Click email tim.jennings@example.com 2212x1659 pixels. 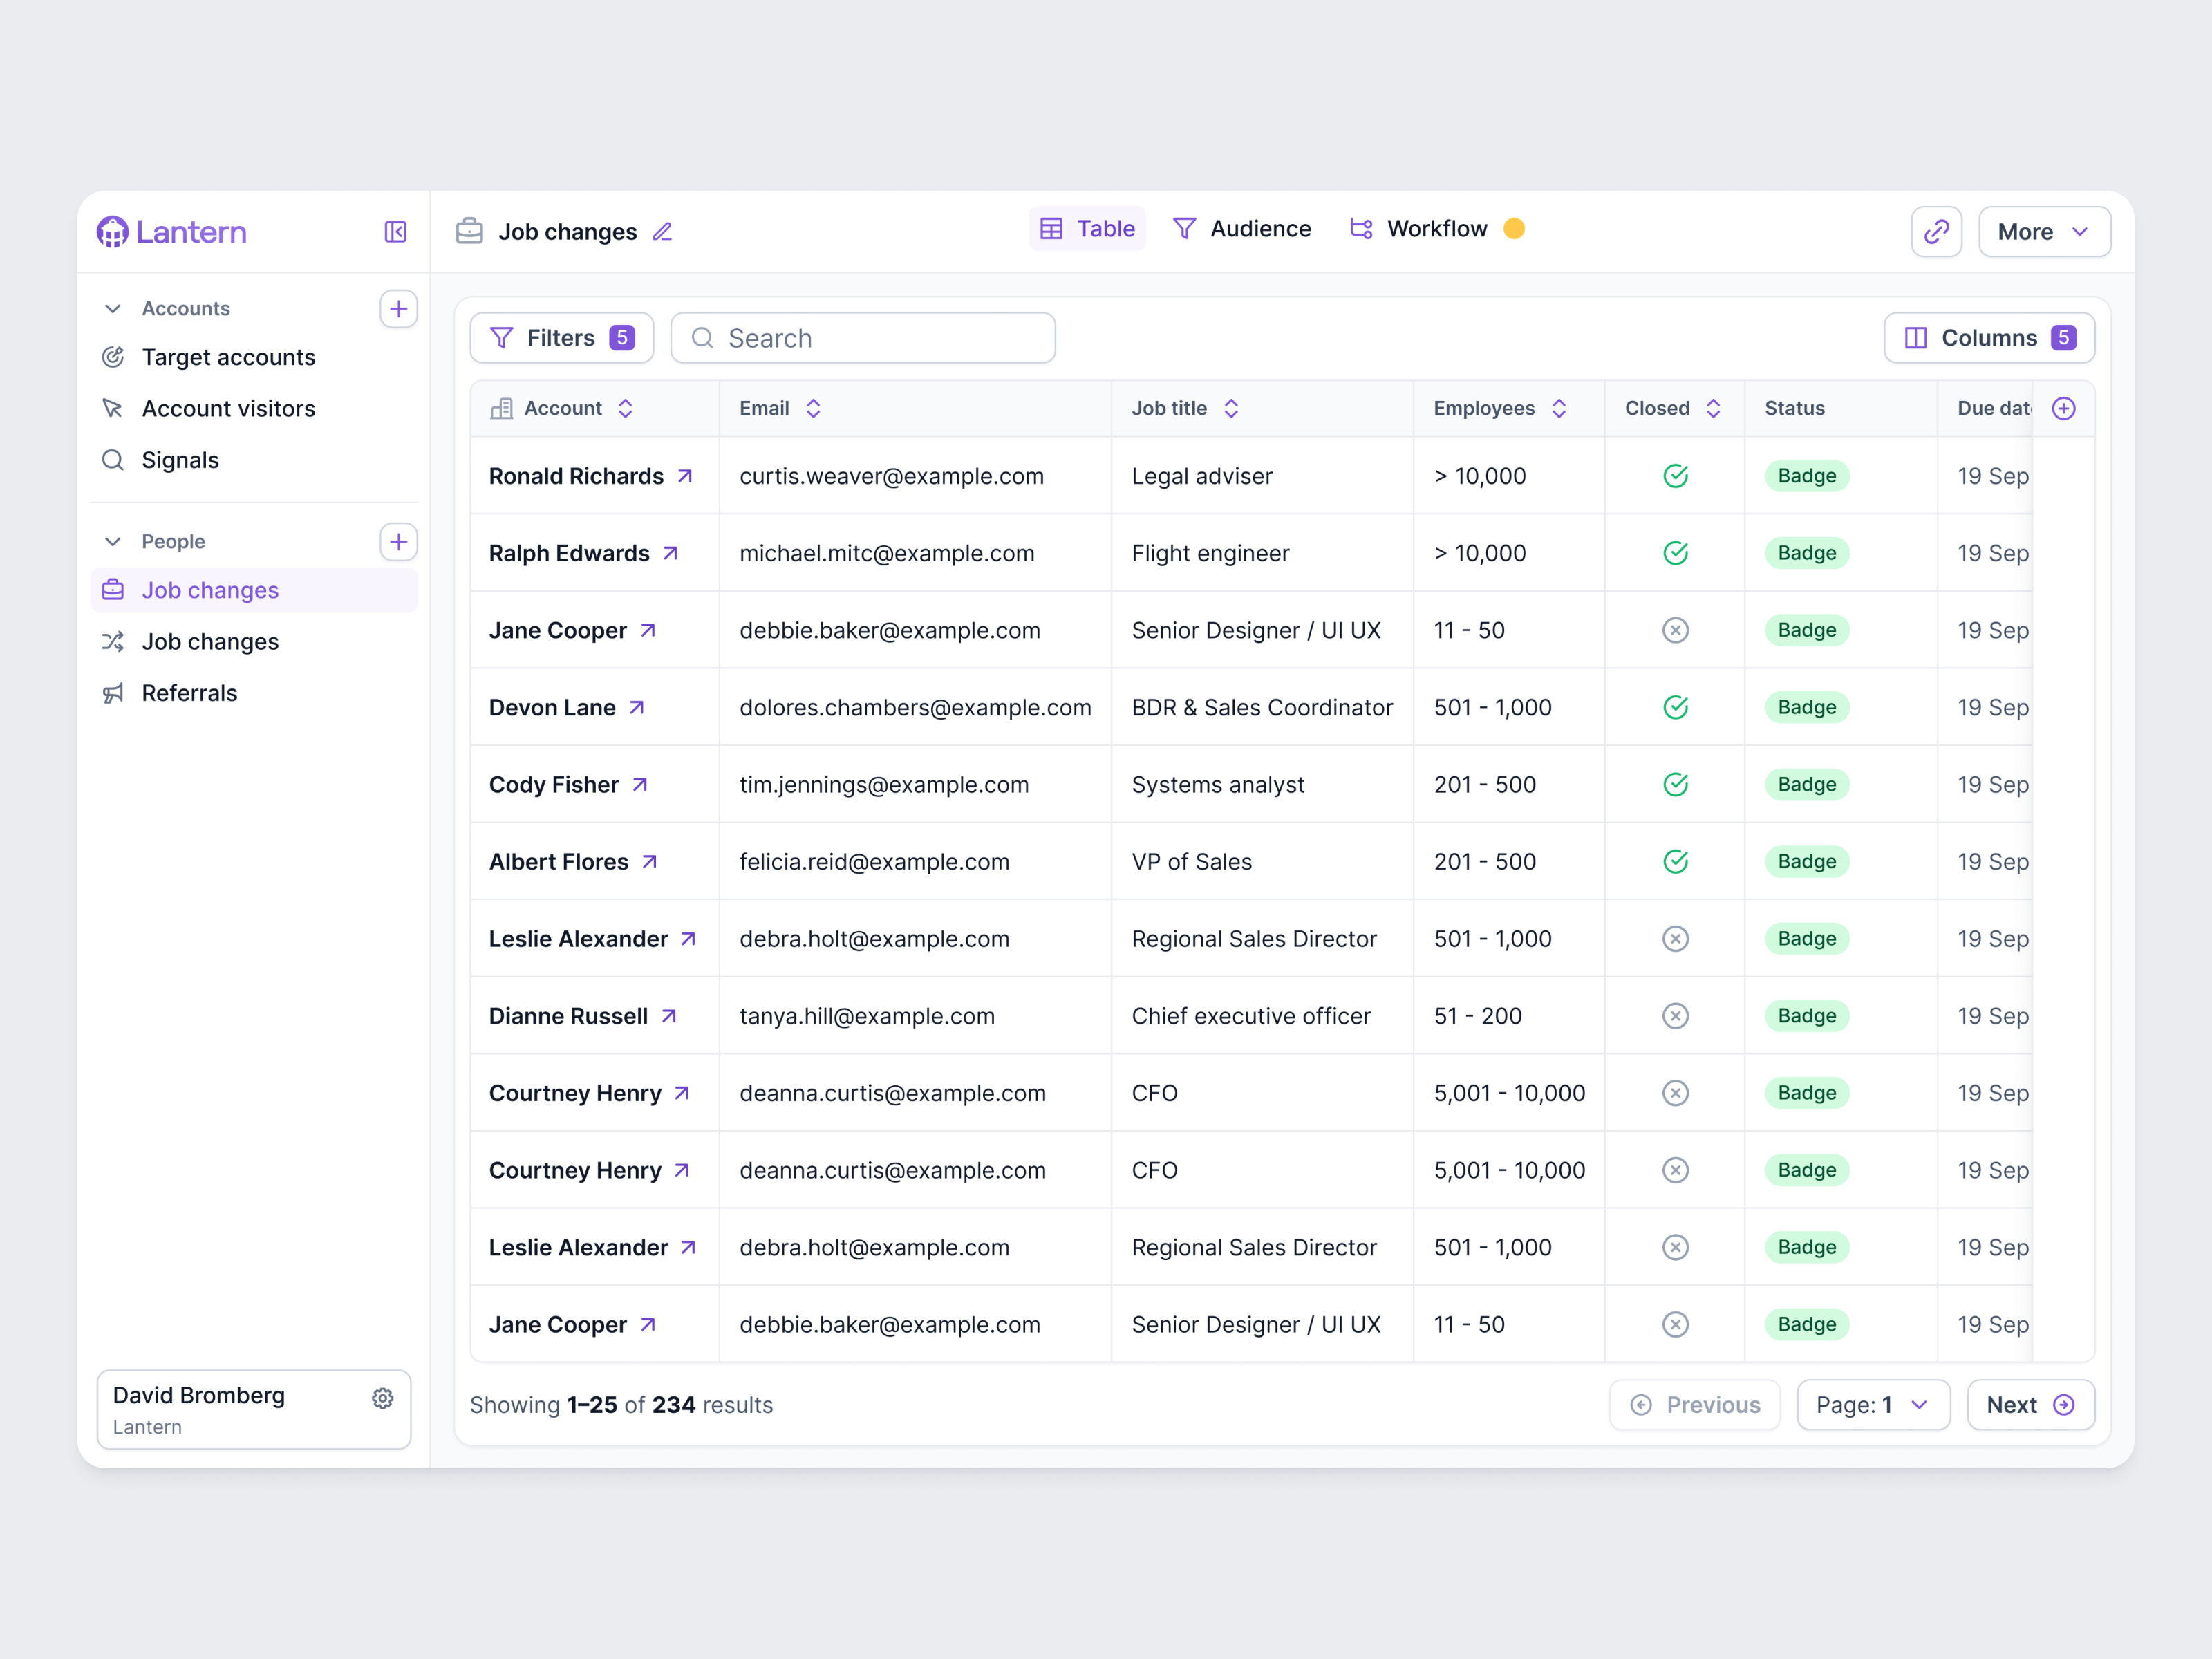click(884, 785)
